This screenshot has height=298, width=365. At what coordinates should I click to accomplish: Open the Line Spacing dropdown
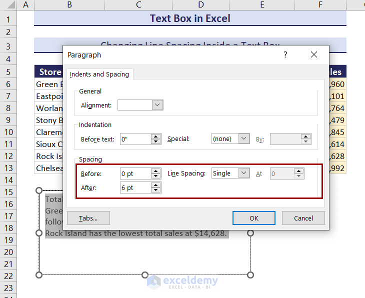[x=243, y=173]
